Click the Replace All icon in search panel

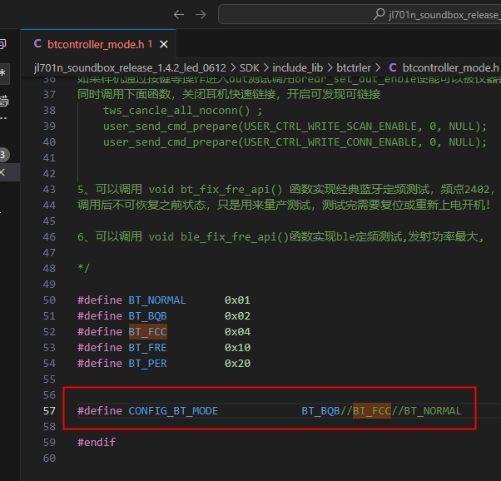coord(3,101)
